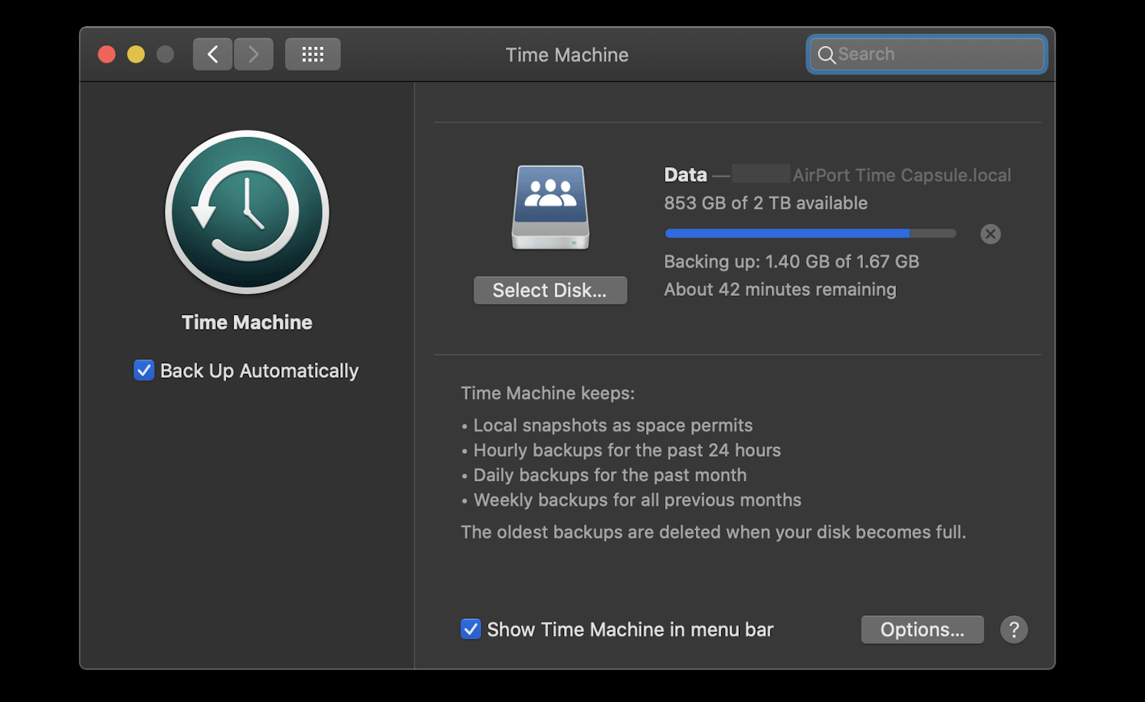Screen dimensions: 1145x702
Task: Open Time Machine Options
Action: [922, 629]
